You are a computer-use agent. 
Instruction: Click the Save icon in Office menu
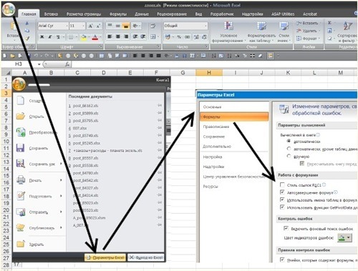[20, 148]
